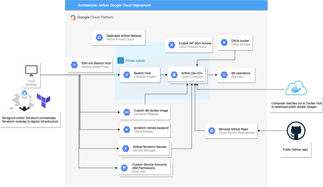Select the Cloud Source Repositories subtitle

[237, 133]
